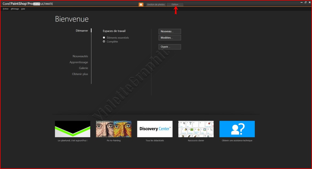312x169 pixels.
Task: Open the Fichier menu
Action: [x=6, y=9]
